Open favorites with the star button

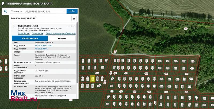[x=74, y=18]
